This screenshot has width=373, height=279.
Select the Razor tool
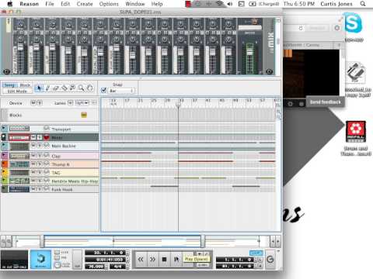click(x=64, y=88)
